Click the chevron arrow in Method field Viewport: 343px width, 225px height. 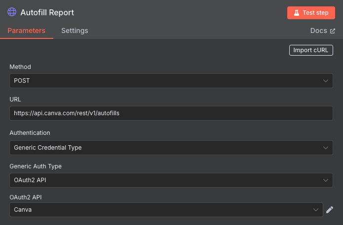tap(326, 81)
